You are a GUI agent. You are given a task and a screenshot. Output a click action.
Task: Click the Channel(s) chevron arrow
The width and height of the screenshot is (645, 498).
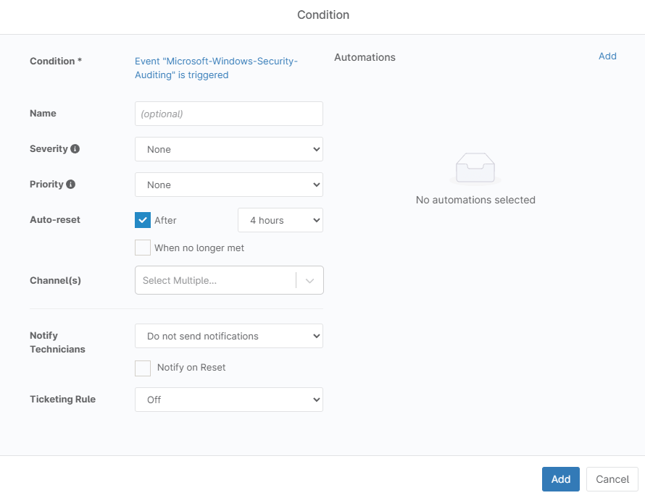click(x=309, y=281)
